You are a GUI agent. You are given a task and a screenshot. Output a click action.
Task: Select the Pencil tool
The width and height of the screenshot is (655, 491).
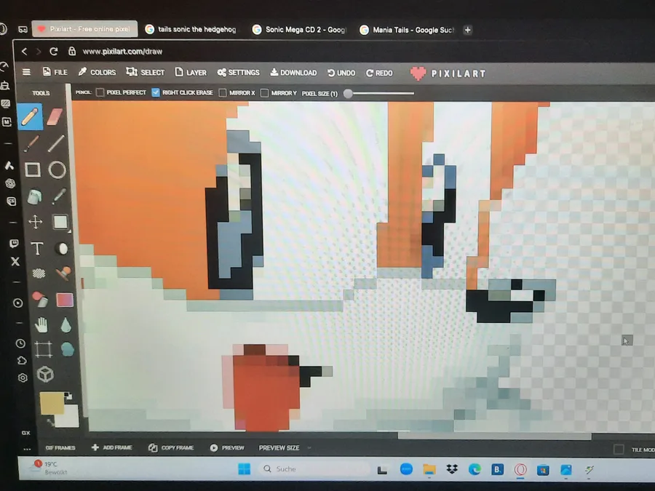30,116
